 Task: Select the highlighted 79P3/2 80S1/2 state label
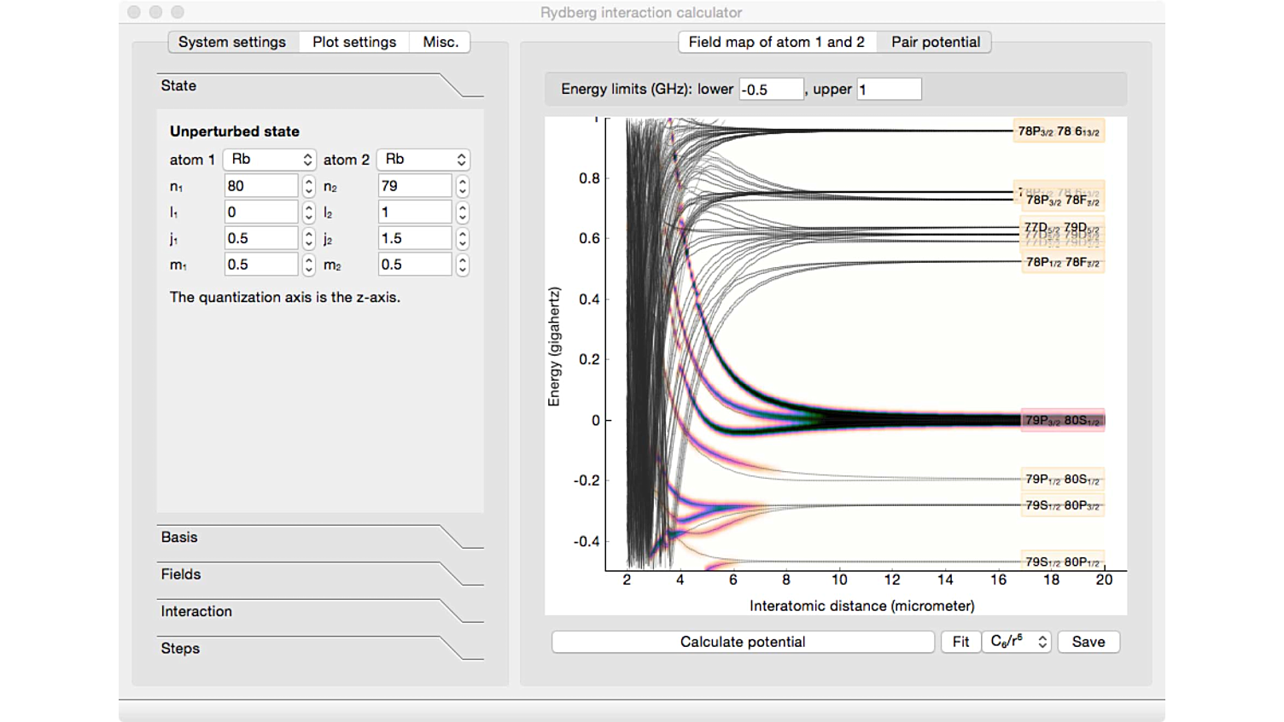pos(1063,420)
